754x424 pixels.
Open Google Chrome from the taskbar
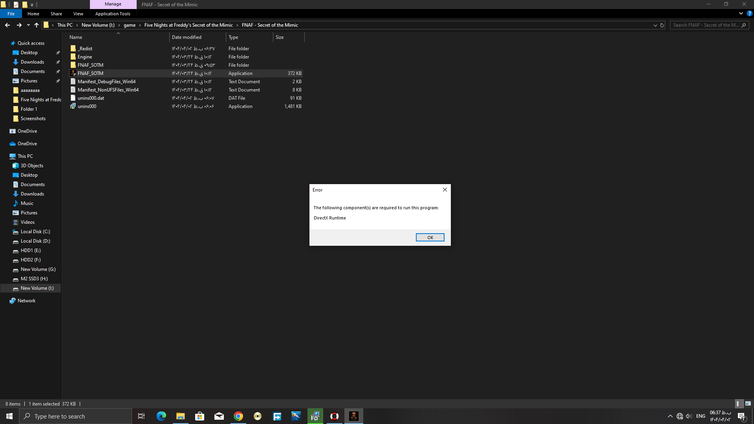pyautogui.click(x=238, y=416)
